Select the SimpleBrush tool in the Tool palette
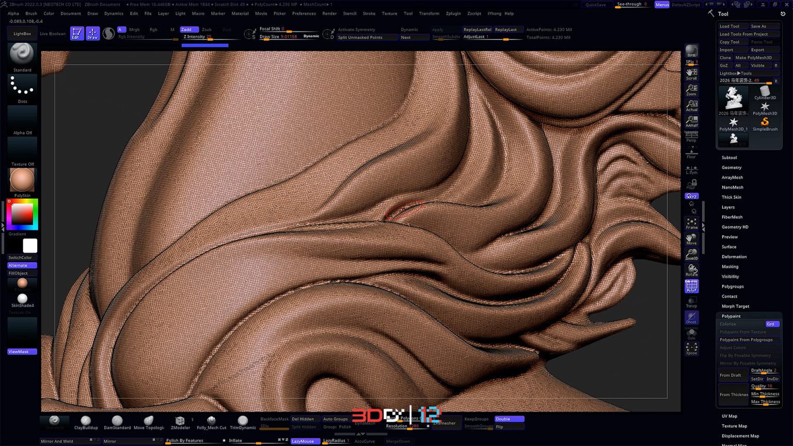This screenshot has width=793, height=446. click(x=765, y=123)
